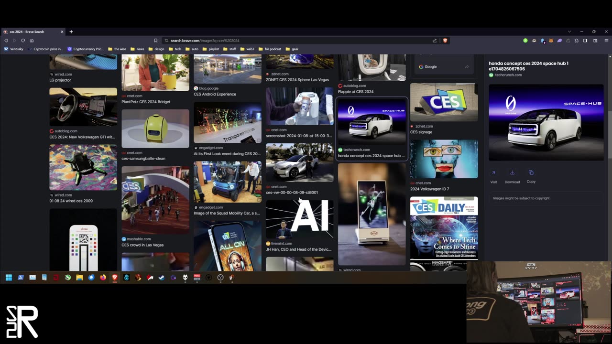
Task: Open the CES Daily magazine cover thumbnail
Action: click(444, 228)
